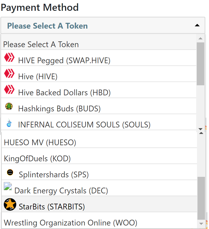209x229 pixels.
Task: Click the upper list's scroll down arrow
Action: click(x=200, y=129)
